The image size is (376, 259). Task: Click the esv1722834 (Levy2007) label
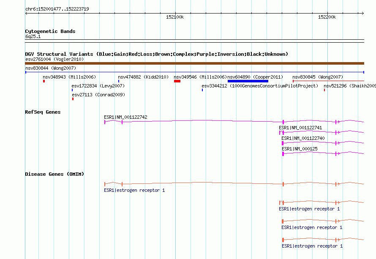pos(98,86)
